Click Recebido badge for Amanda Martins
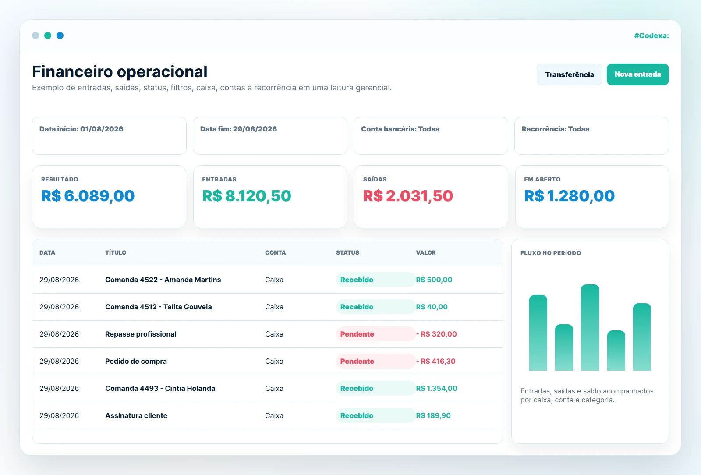701x475 pixels. click(375, 280)
